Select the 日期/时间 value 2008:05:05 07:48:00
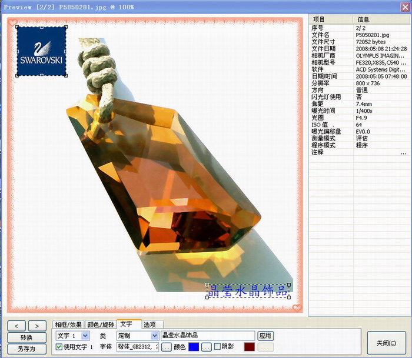412x358 pixels. coord(381,76)
